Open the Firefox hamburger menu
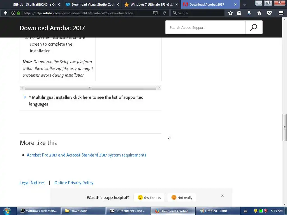This screenshot has height=215, width=287. [x=281, y=13]
